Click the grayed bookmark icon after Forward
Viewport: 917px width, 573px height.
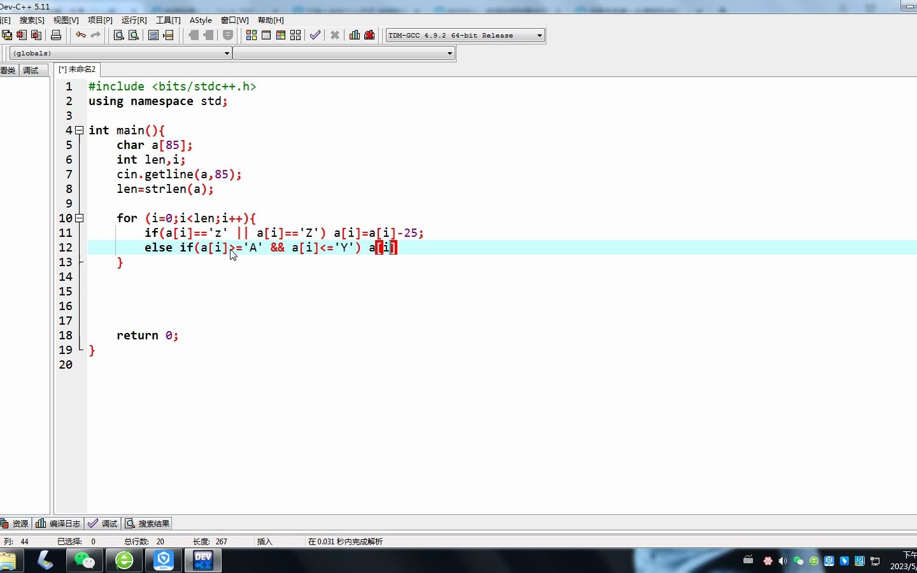[228, 35]
